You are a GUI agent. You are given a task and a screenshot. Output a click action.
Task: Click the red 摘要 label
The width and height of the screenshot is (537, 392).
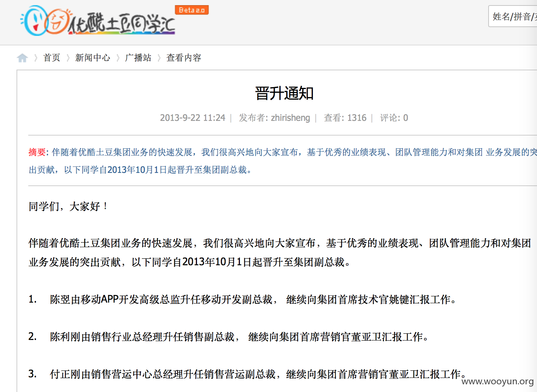click(x=37, y=152)
